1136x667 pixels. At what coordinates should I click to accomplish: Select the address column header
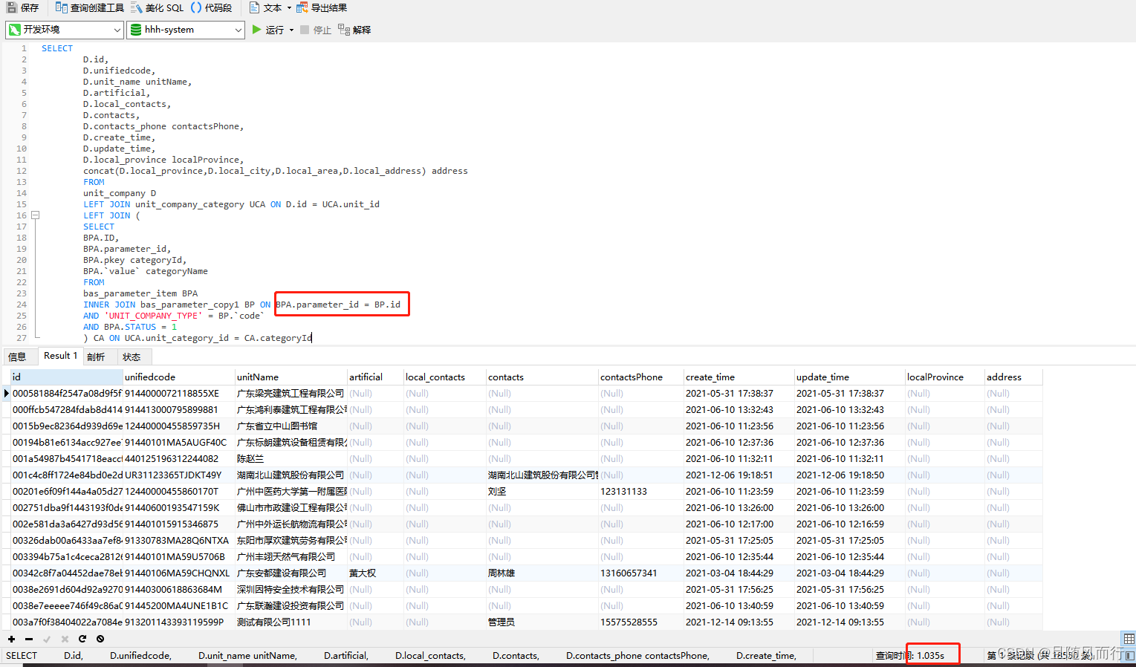pyautogui.click(x=1013, y=377)
